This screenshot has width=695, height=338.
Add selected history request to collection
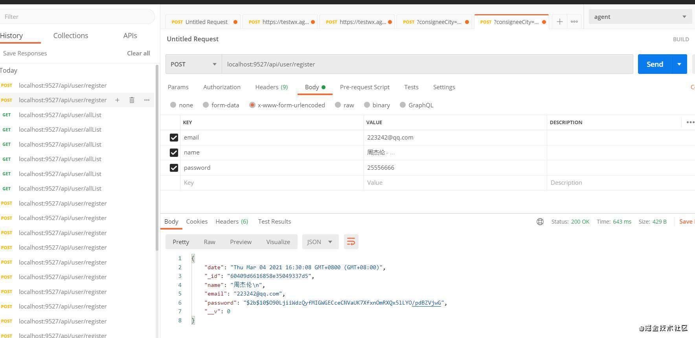117,100
